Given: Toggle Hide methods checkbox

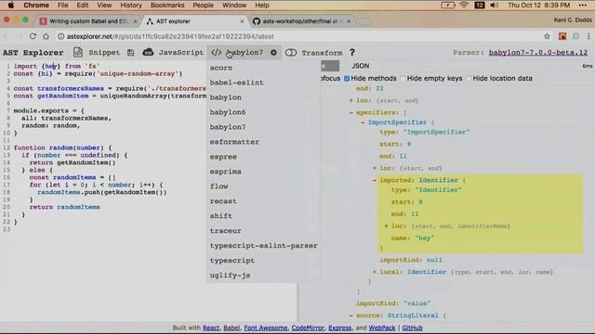Looking at the screenshot, I should pos(347,78).
